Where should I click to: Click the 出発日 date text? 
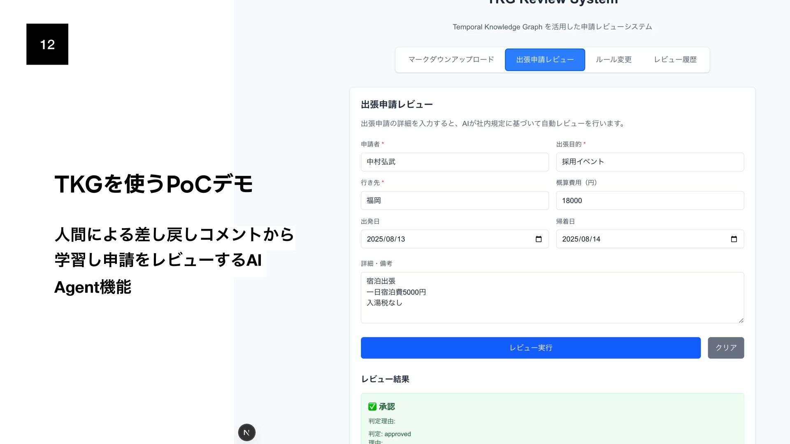click(x=386, y=239)
